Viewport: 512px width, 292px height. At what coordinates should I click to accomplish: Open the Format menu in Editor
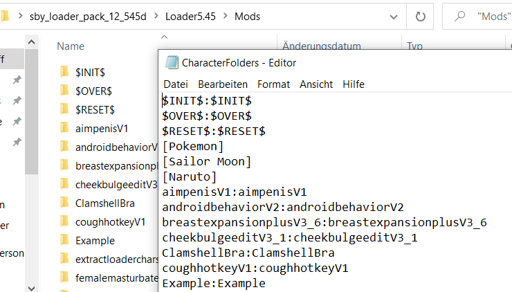point(273,84)
